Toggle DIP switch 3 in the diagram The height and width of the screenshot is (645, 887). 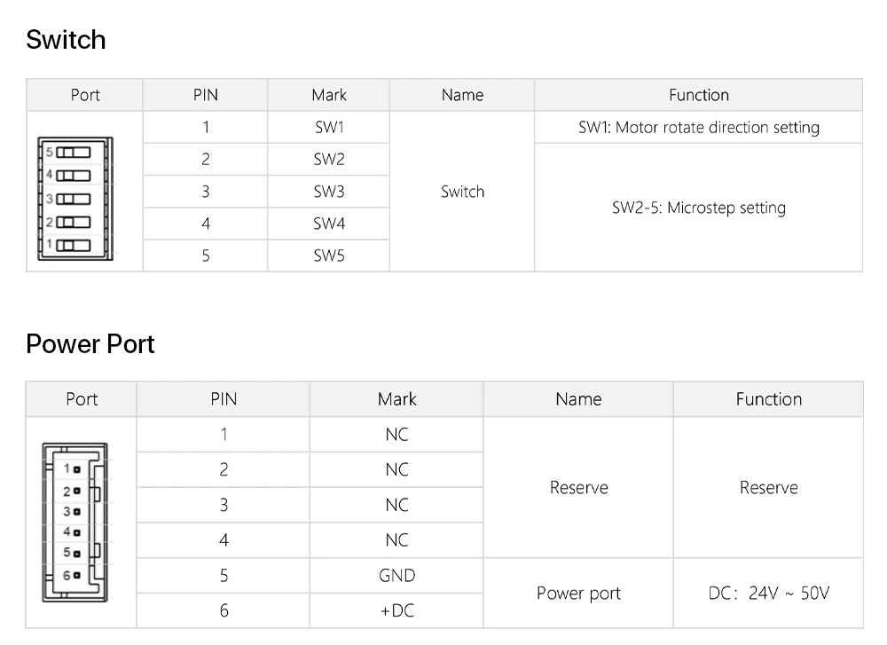tap(74, 199)
